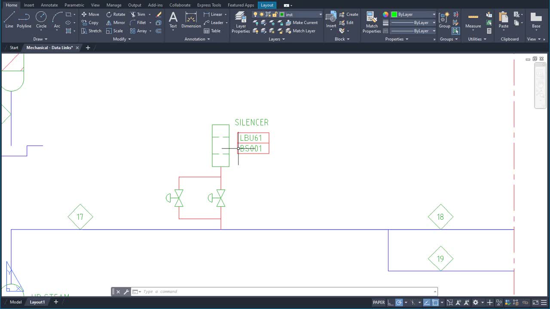Use the Copy tool in Modify panel
Screen dimensions: 550x309
[x=90, y=22]
